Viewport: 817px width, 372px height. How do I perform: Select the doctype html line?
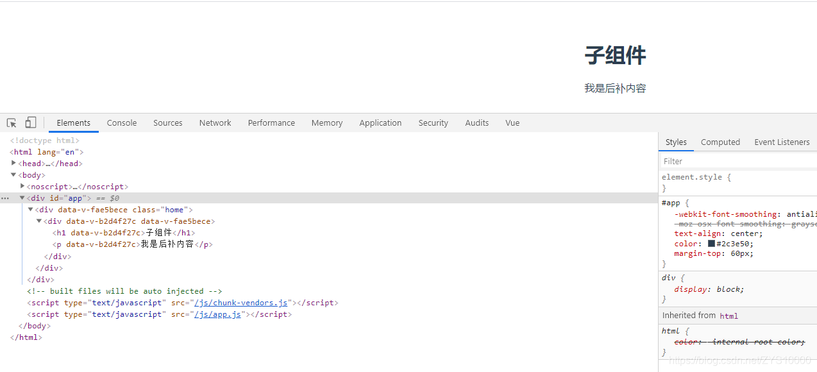[45, 140]
